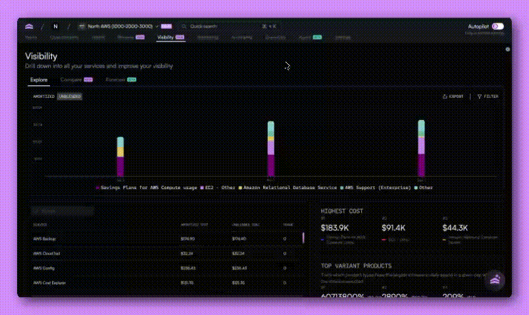Toggle Savings Plans for AWS Compute usage legend
Image resolution: width=529 pixels, height=315 pixels.
pos(147,188)
